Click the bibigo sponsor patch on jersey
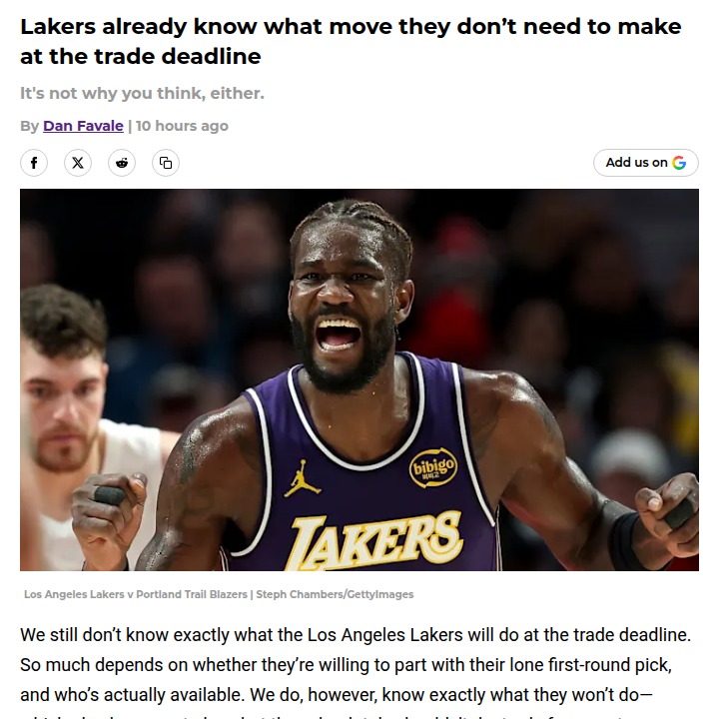The width and height of the screenshot is (719, 719). point(433,467)
